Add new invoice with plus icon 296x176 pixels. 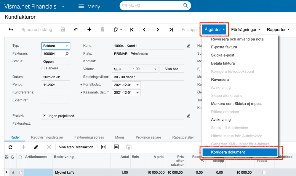[x=89, y=29]
